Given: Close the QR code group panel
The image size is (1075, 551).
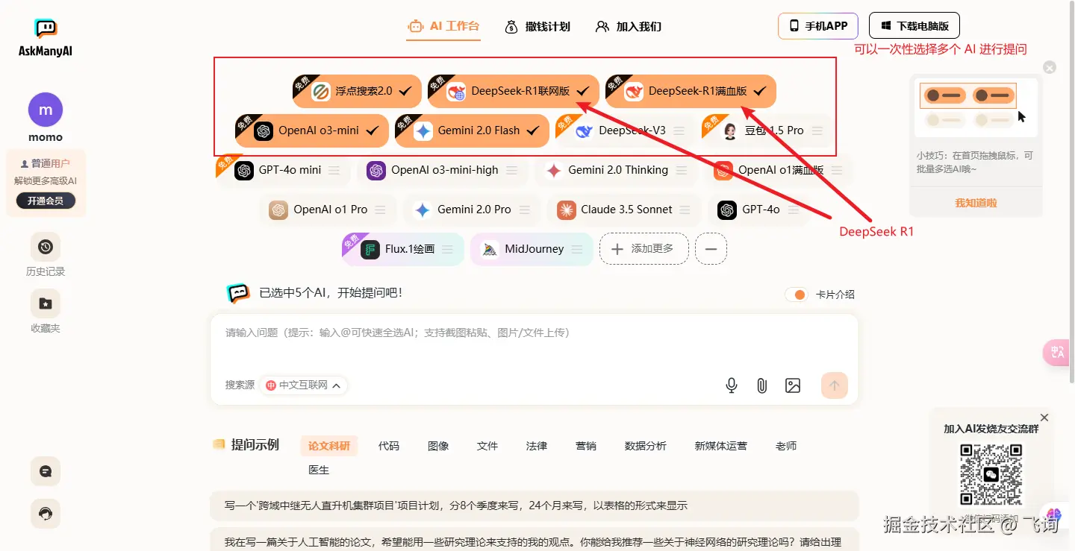Looking at the screenshot, I should [1044, 418].
